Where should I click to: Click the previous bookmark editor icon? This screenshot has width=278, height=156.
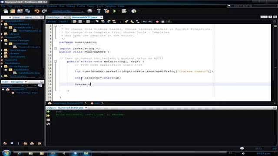coord(126,22)
